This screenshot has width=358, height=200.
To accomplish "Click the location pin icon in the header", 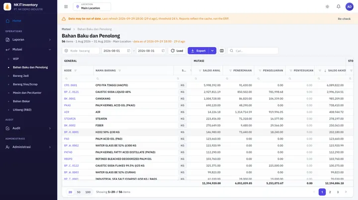I will pos(78,6).
